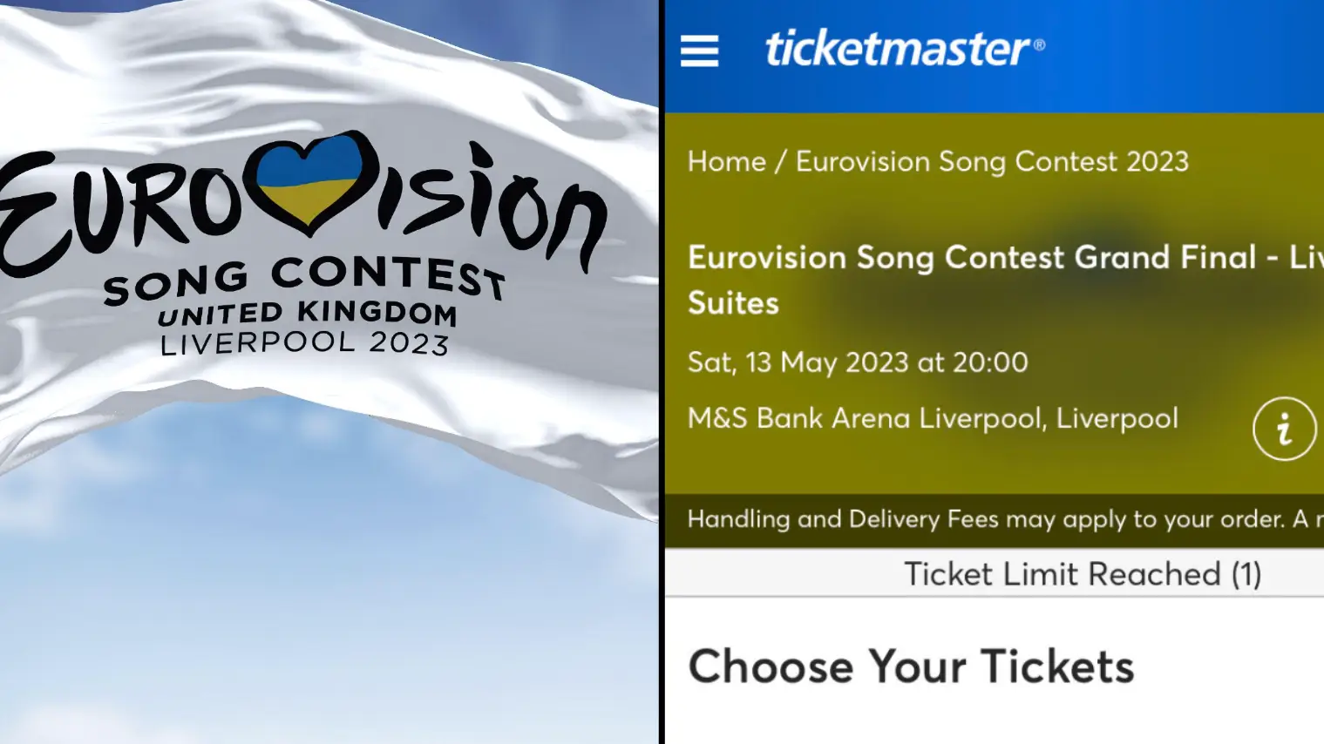Open the Eurovision Song Contest 2023 breadcrumb
Viewport: 1324px width, 744px height.
992,162
